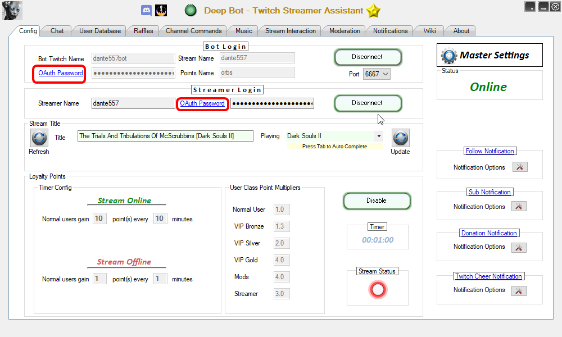562x337 pixels.
Task: Switch to the Chat tab
Action: tap(57, 31)
